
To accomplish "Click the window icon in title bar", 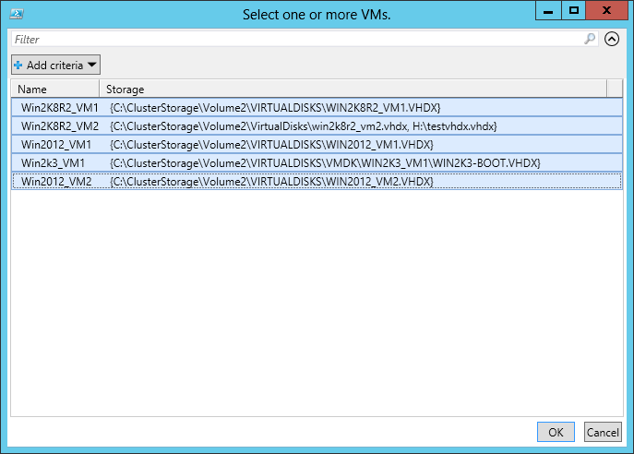I will tap(16, 14).
